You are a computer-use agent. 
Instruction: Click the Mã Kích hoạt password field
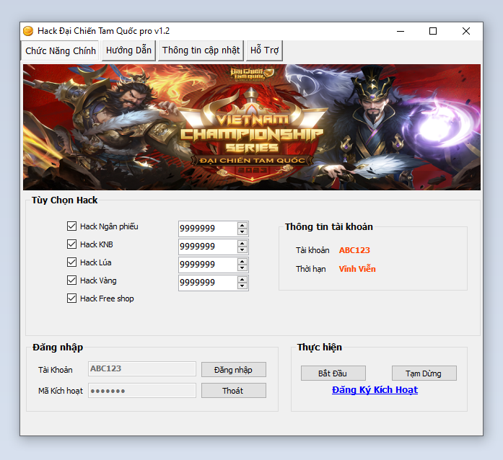[x=141, y=390]
